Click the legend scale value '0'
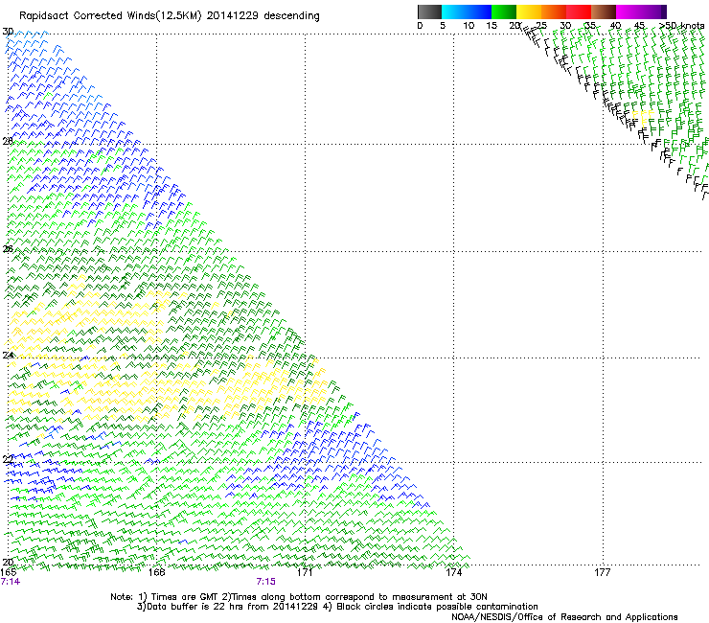This screenshot has width=709, height=623. click(x=420, y=26)
